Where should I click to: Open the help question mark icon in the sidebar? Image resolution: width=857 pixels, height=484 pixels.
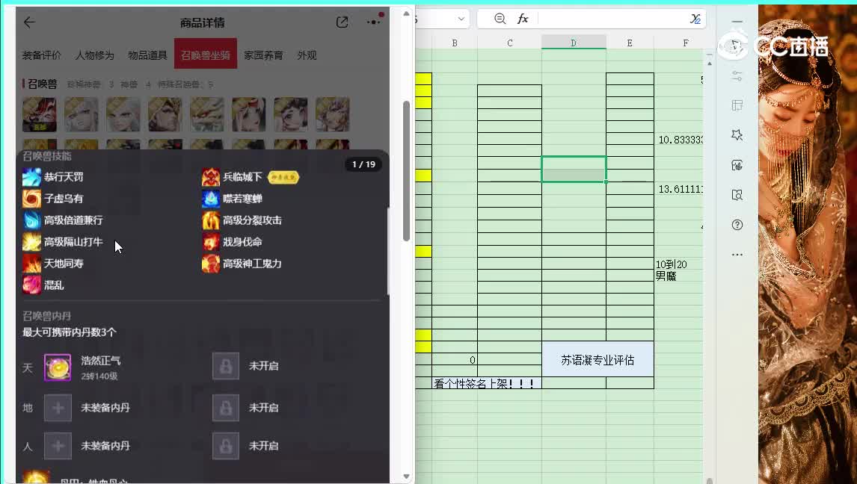click(x=737, y=225)
